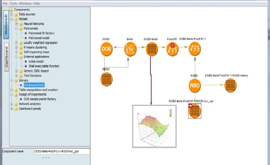This screenshot has height=165, width=270.
Task: Collapse the Polynomials tree folder
Action: [x=16, y=29]
